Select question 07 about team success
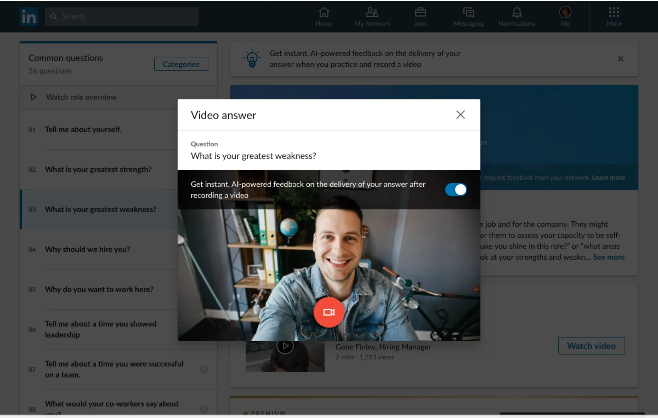This screenshot has width=658, height=418. pos(118,369)
